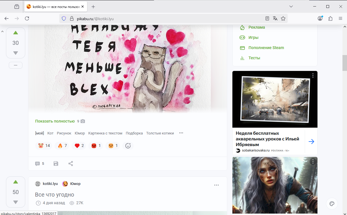347x215 pixels.
Task: Toggle the heart reaction with 2
Action: tap(79, 146)
